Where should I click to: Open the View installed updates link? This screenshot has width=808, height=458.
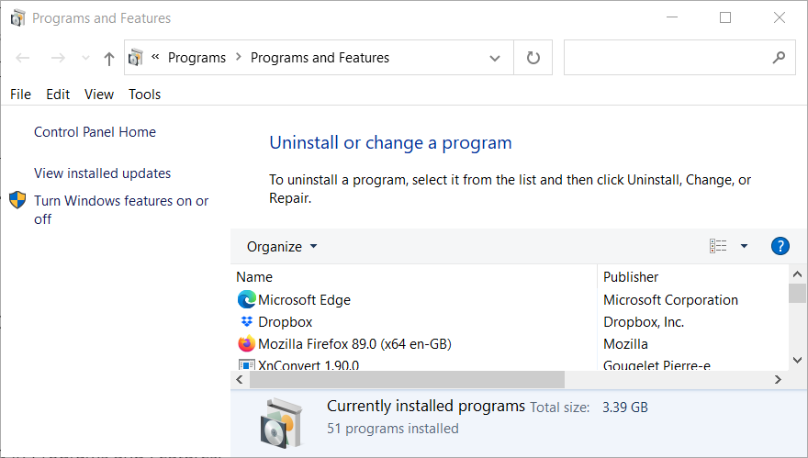coord(102,173)
